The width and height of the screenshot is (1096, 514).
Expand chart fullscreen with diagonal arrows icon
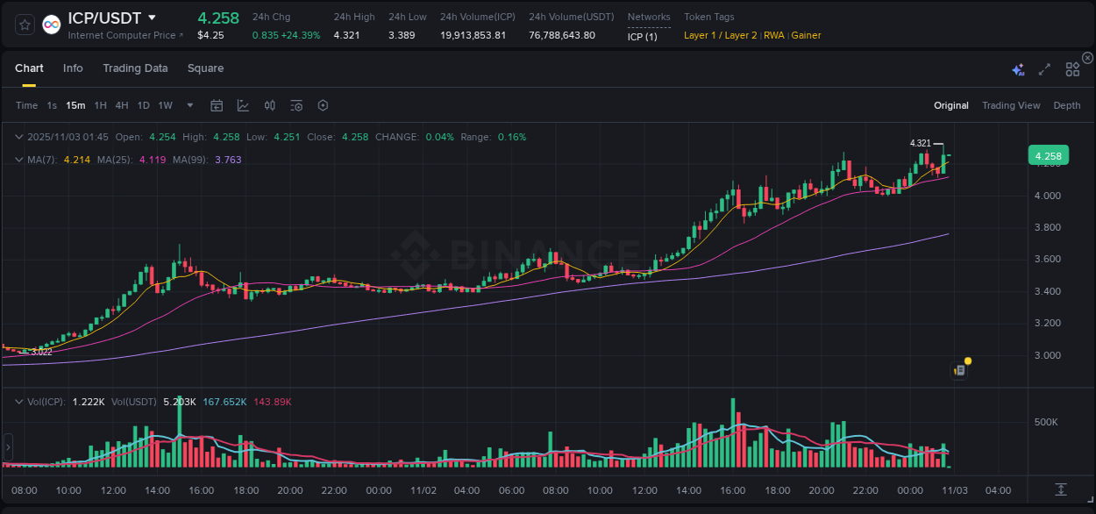coord(1043,68)
